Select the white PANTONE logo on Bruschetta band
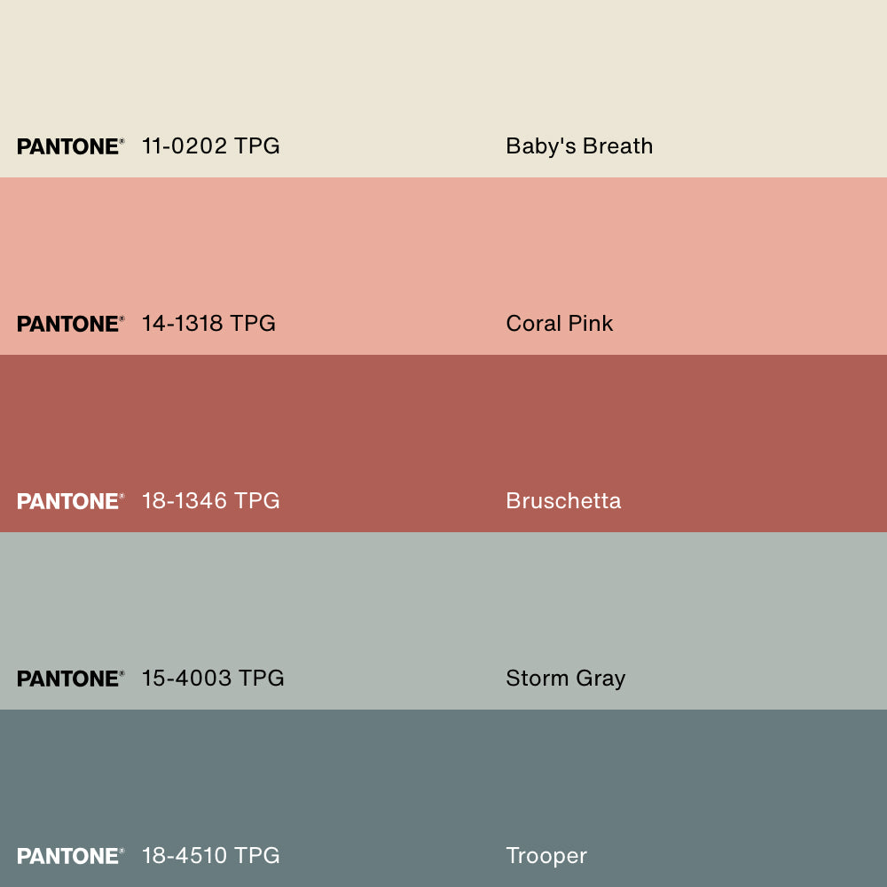 70,501
